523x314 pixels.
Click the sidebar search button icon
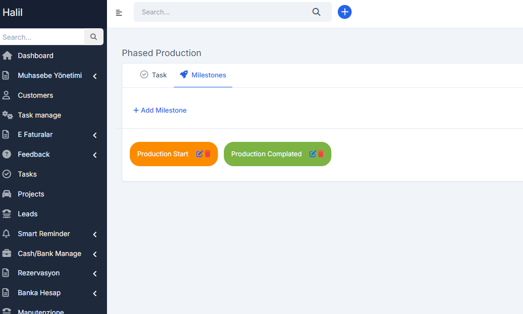pos(94,37)
